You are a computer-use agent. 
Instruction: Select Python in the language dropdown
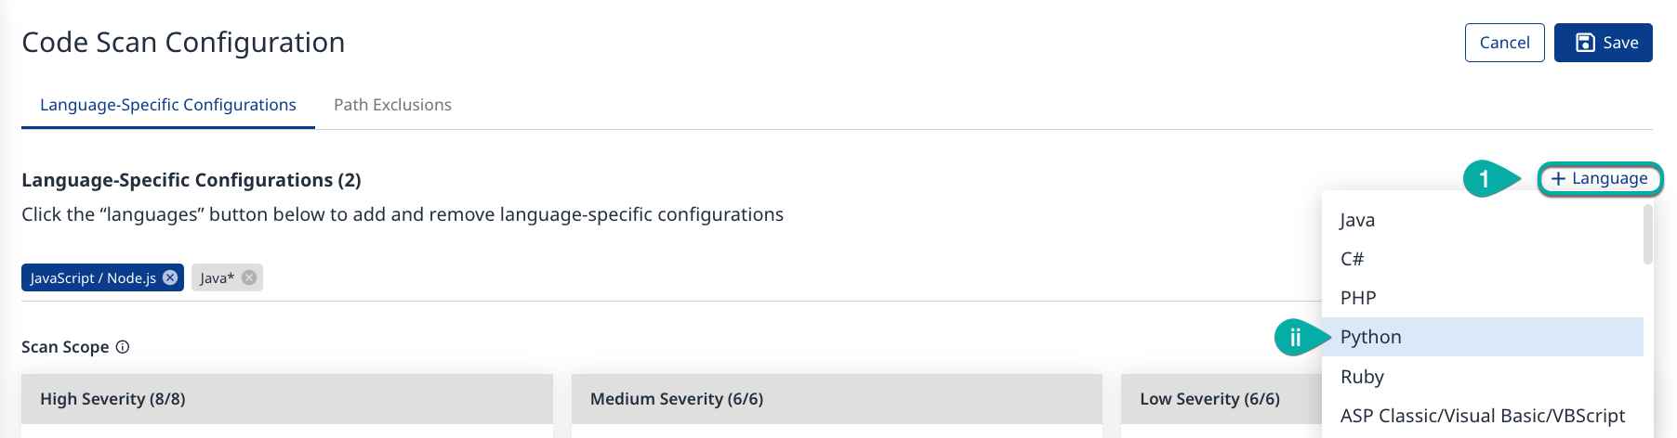[1370, 337]
